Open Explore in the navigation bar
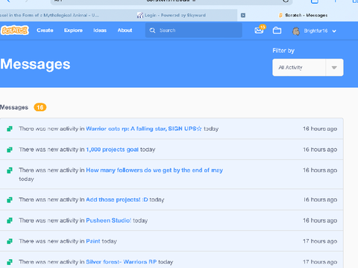This screenshot has width=358, height=268. click(73, 31)
